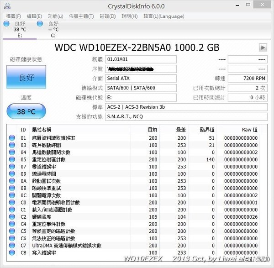Image resolution: width=274 pixels, height=268 pixels.
Task: Select row 總通電時間
Action: pos(134,174)
